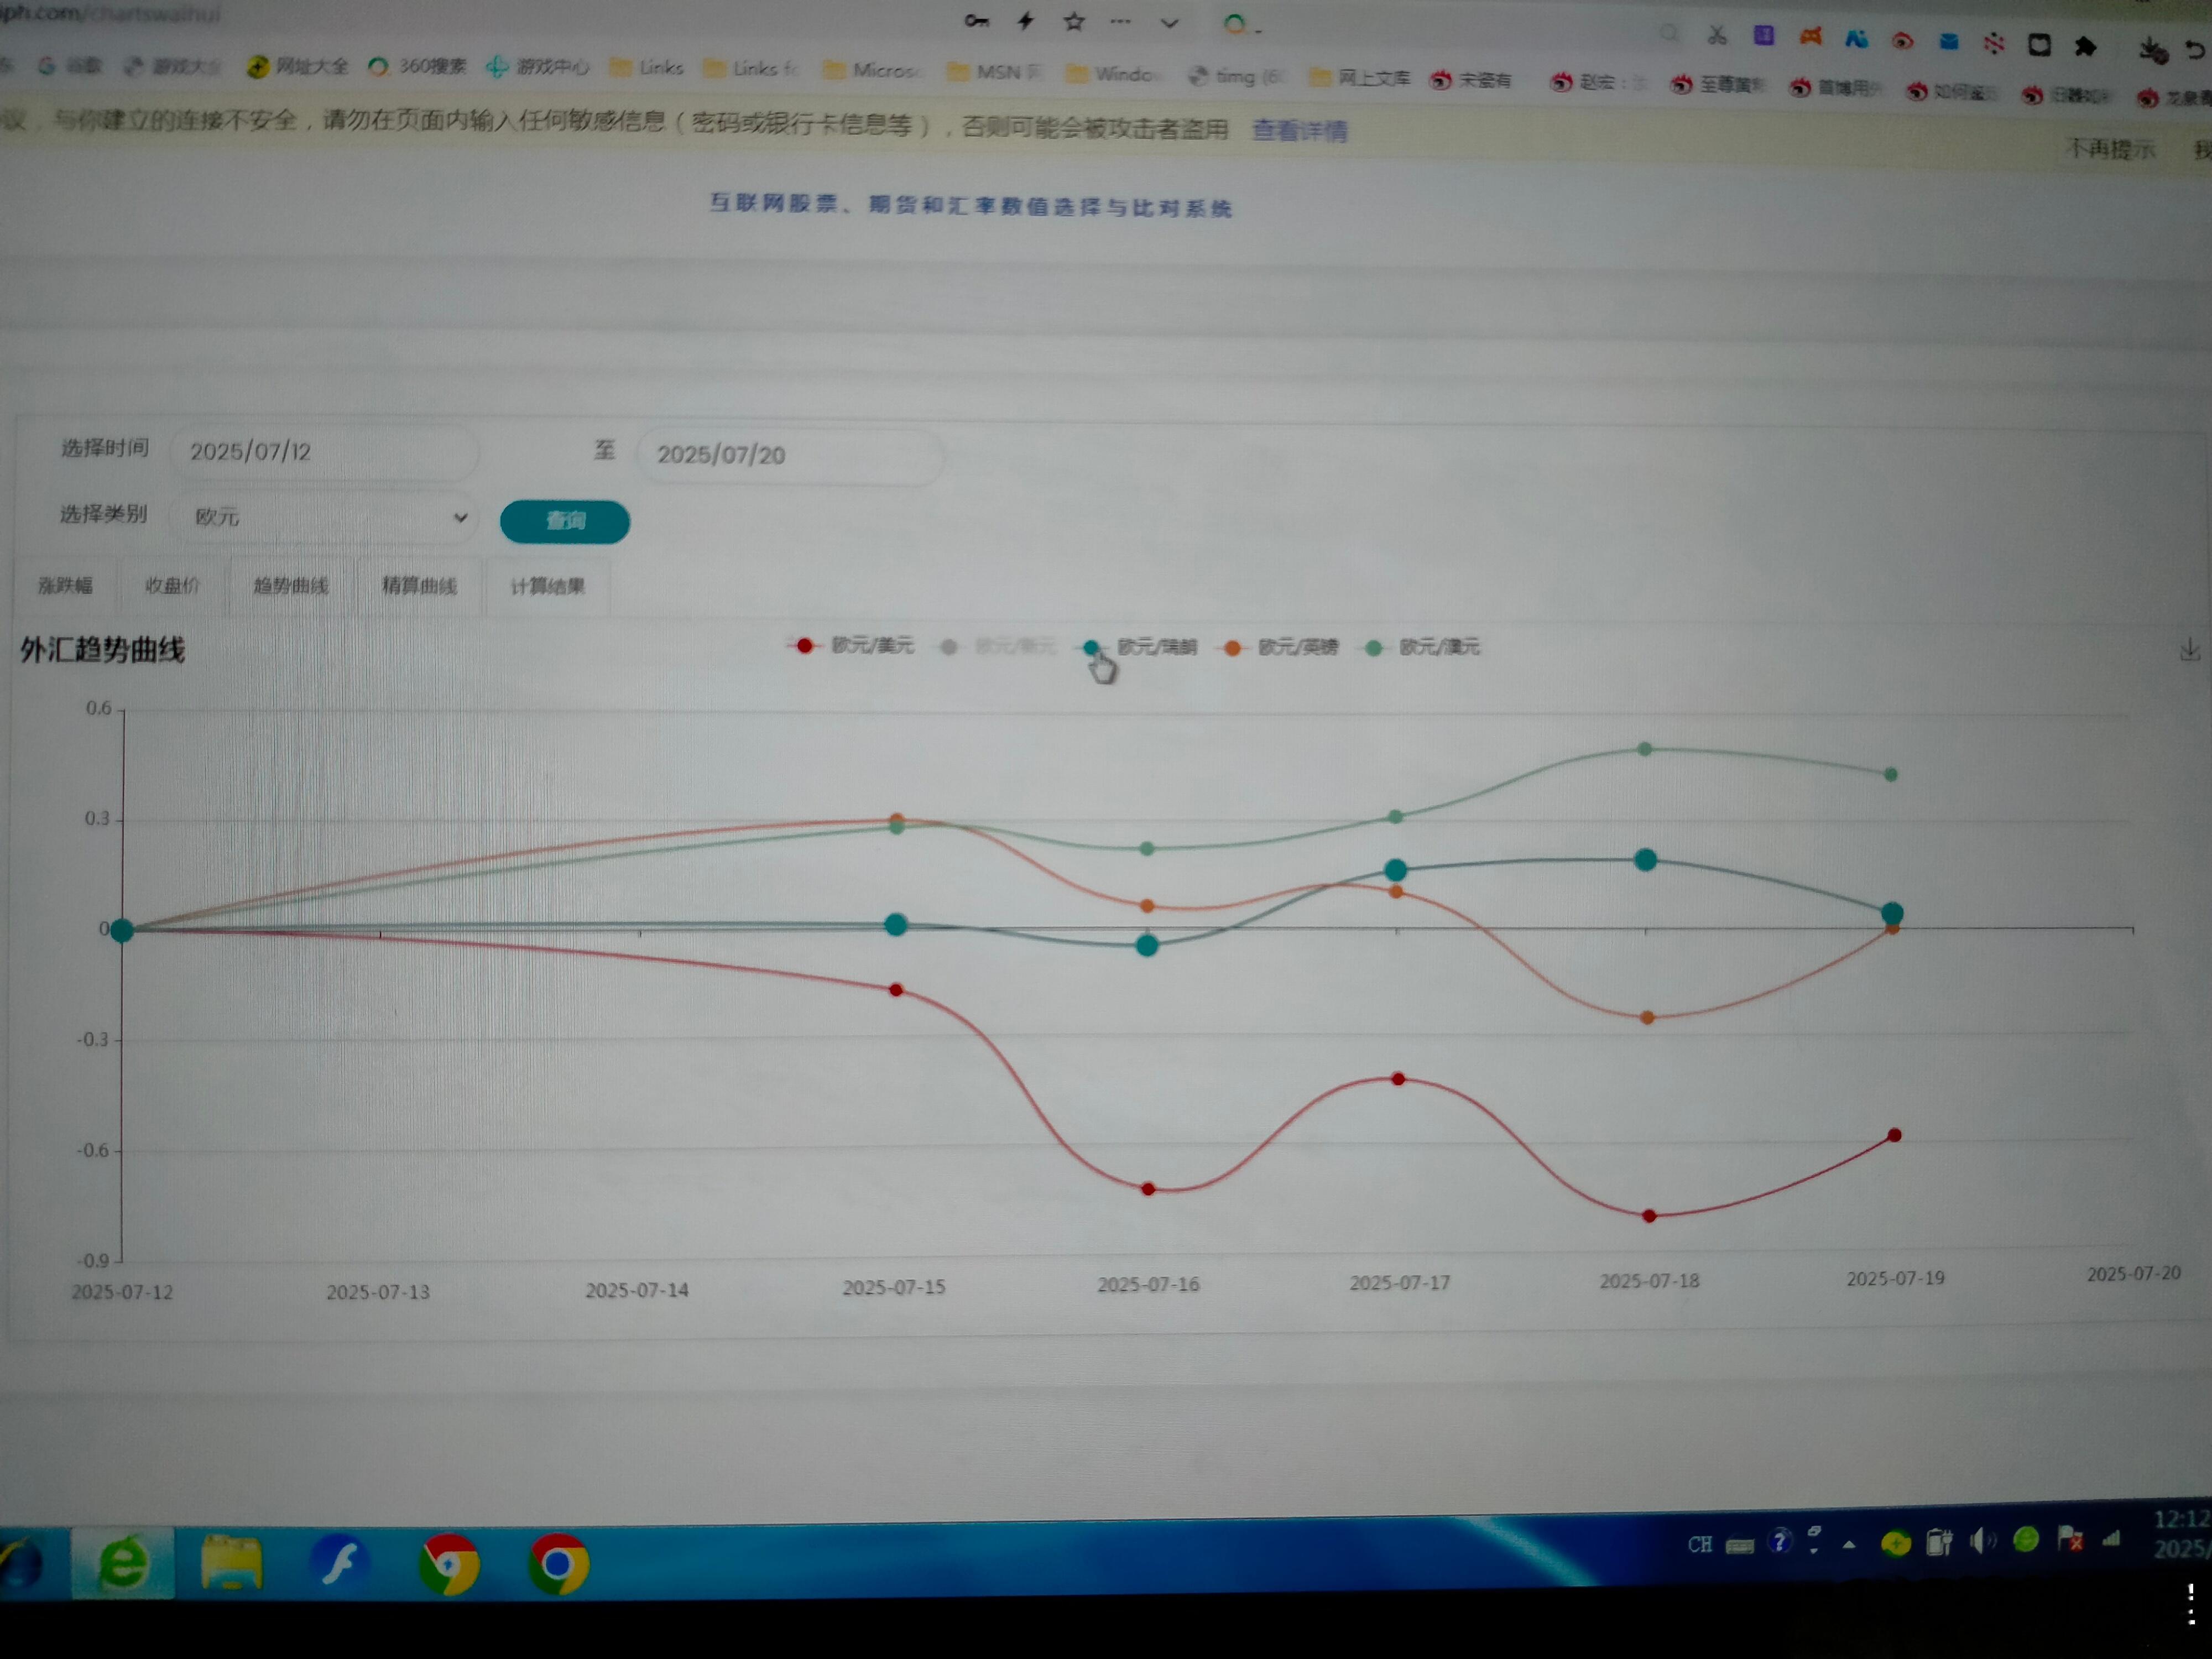
Task: Click the red data point at 2025-07-17
Action: 1398,1079
